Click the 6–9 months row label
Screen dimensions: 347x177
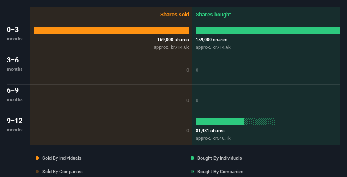pos(15,94)
